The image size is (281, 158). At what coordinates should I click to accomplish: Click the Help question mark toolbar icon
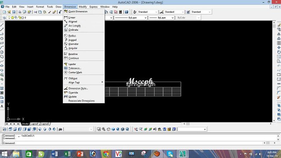(126, 12)
